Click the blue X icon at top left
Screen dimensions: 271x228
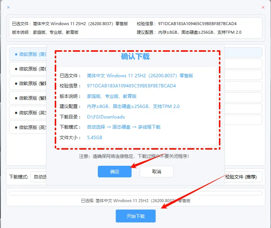pyautogui.click(x=8, y=7)
